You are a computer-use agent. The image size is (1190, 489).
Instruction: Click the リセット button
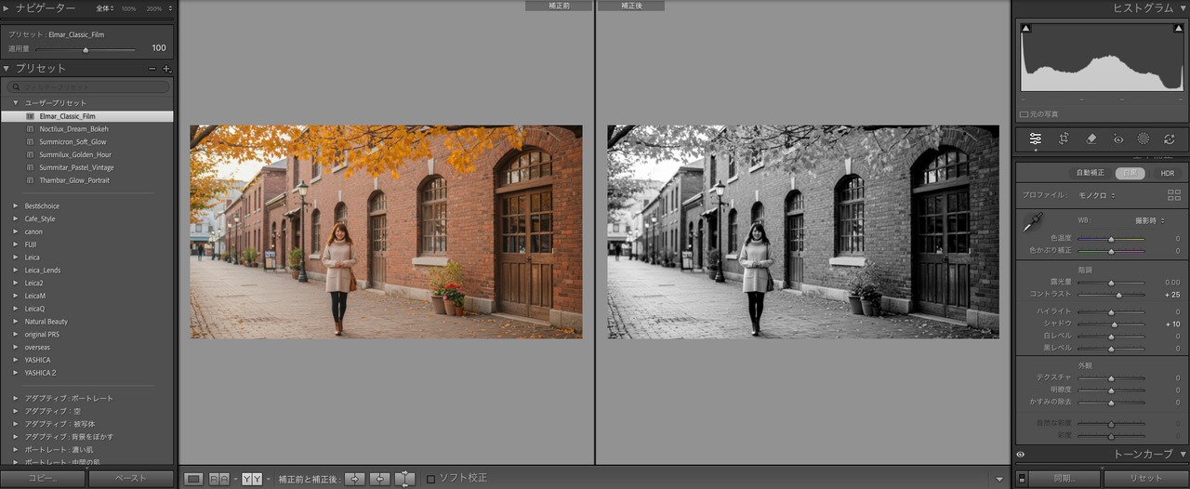1145,479
